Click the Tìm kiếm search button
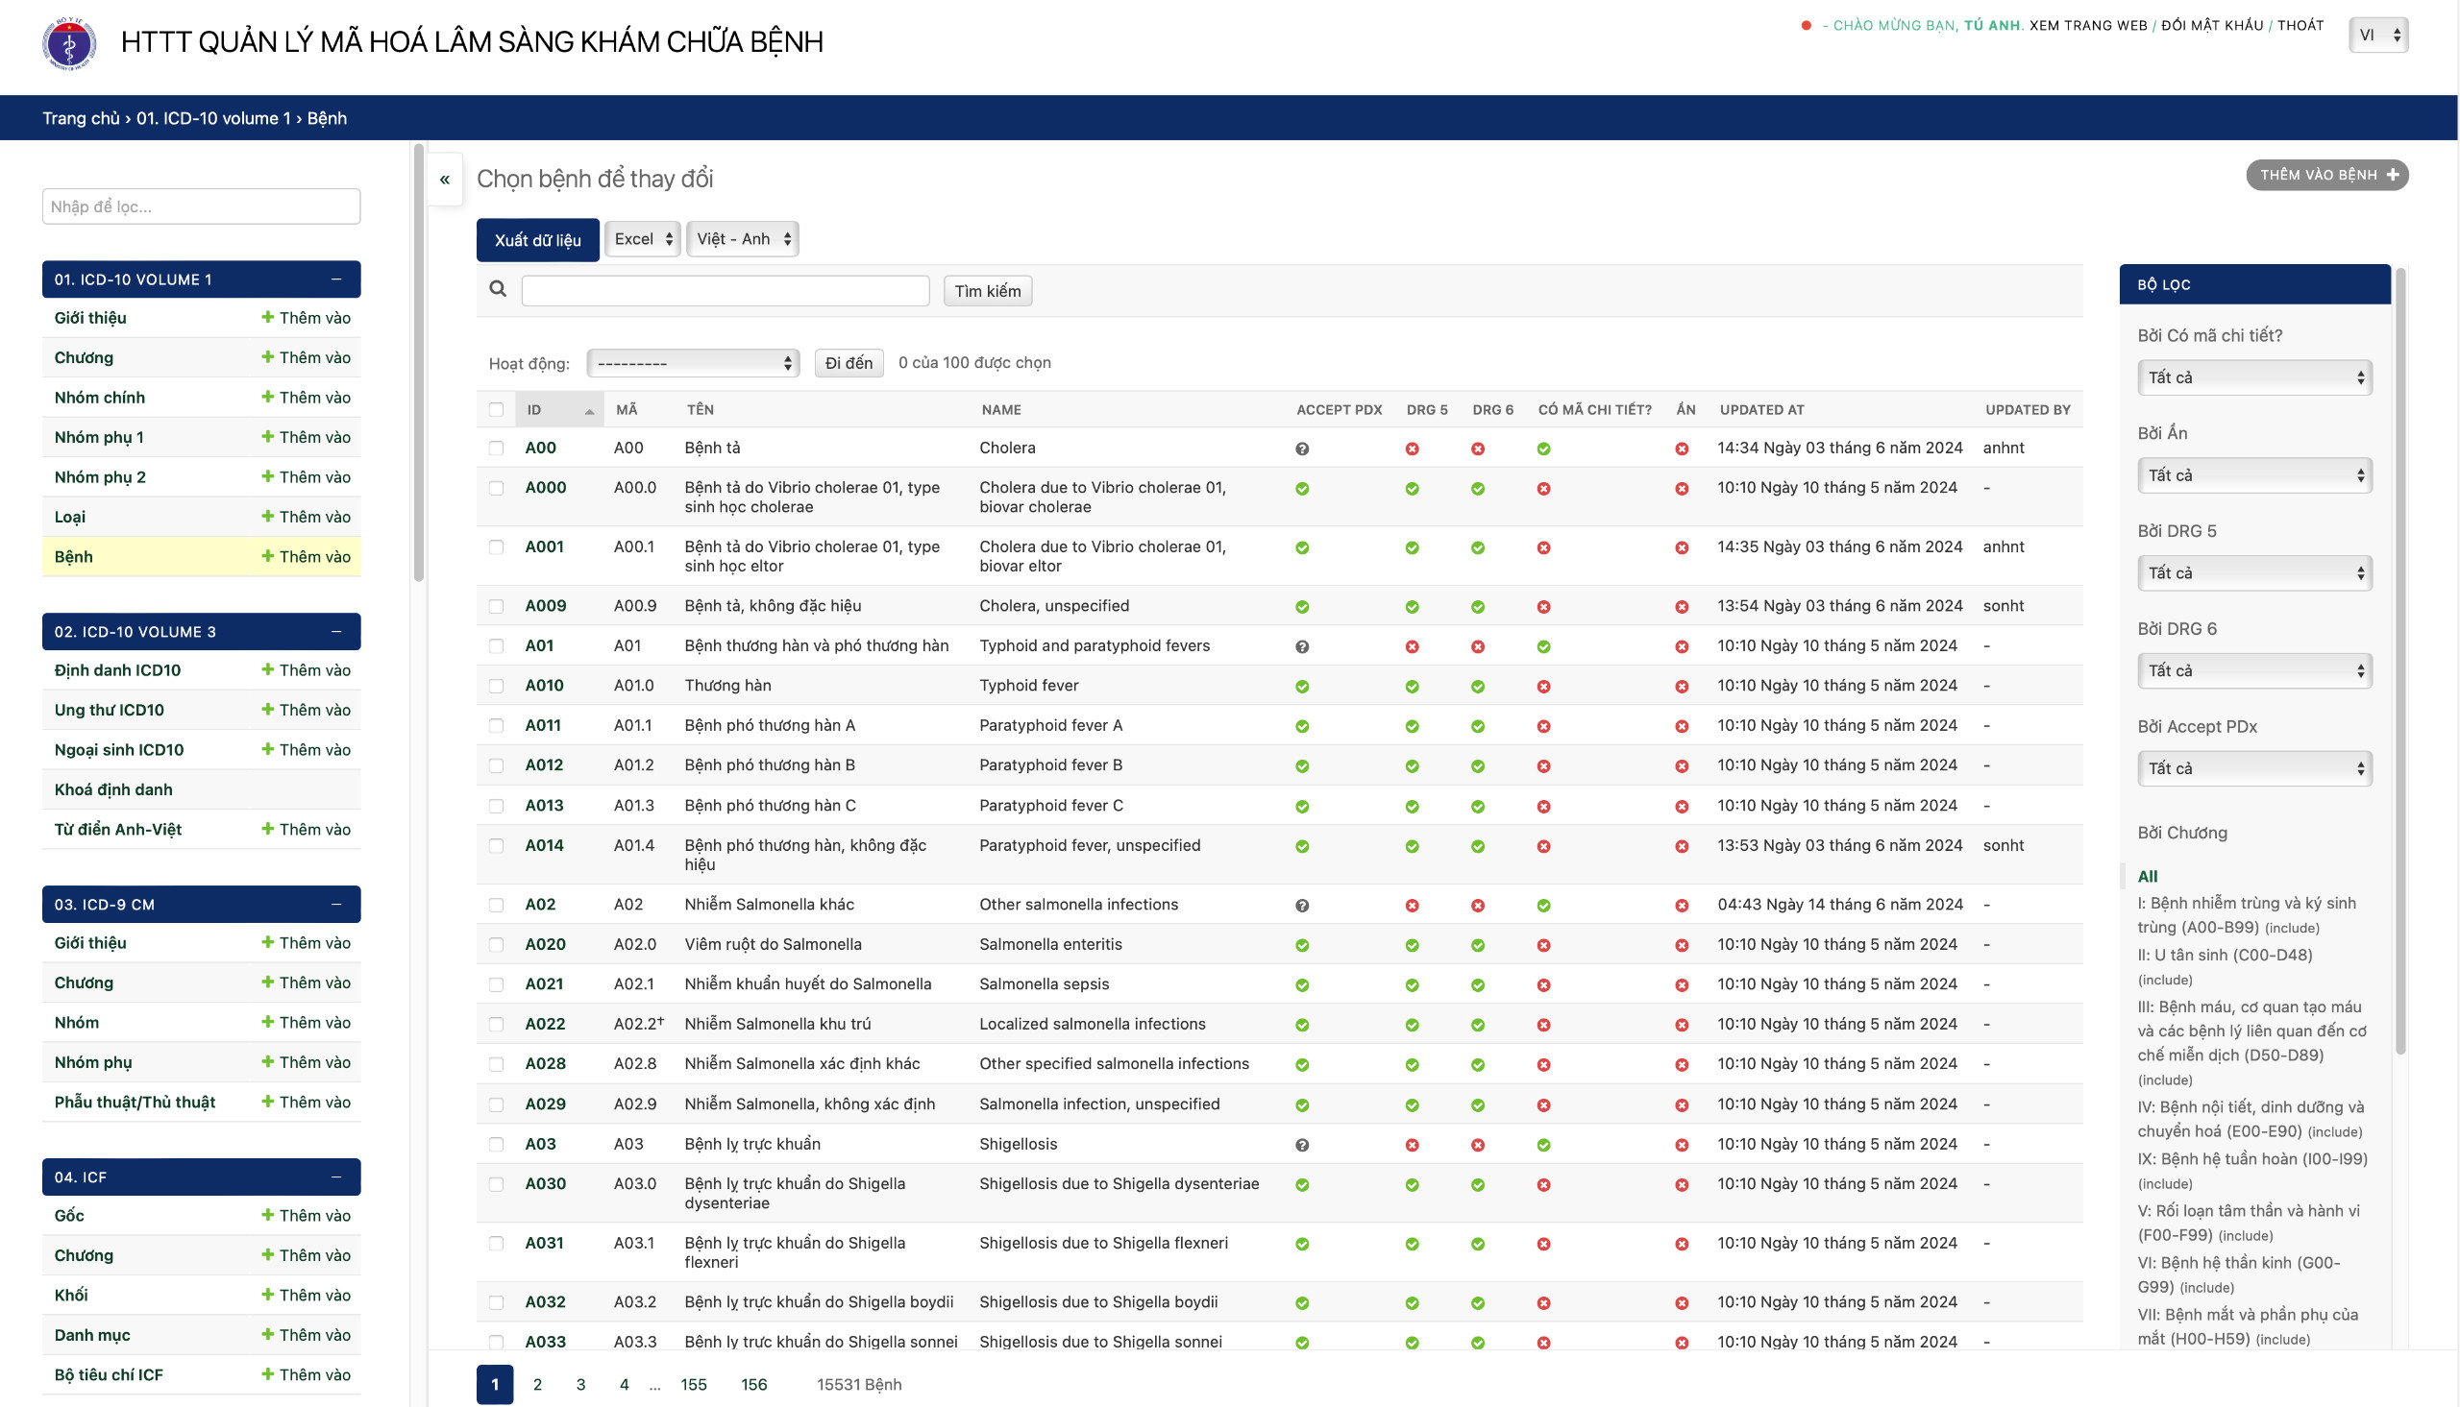2460x1407 pixels. coord(986,290)
